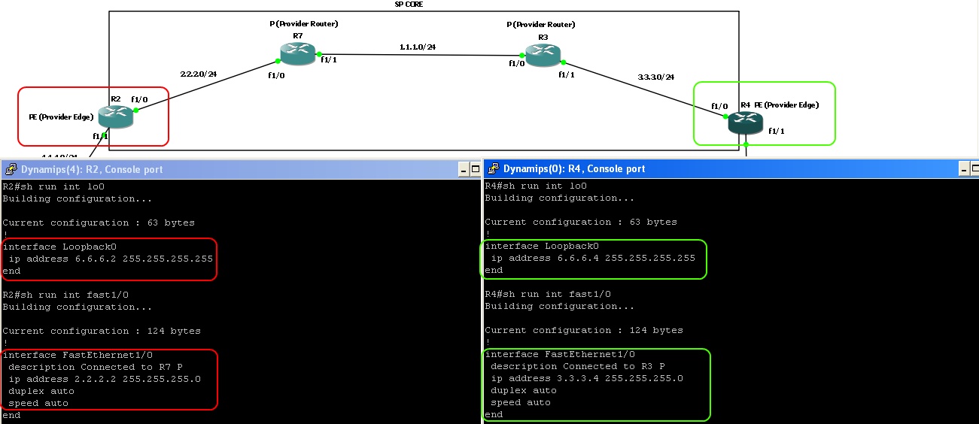Click the R2 console title bar text
The image size is (979, 424).
[x=92, y=169]
